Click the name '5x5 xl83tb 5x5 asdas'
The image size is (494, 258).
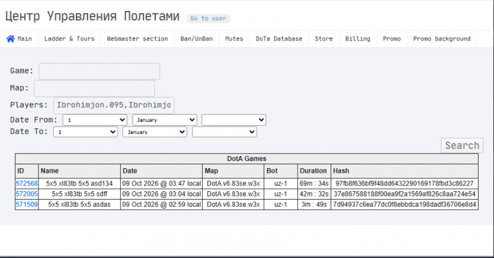(x=79, y=205)
